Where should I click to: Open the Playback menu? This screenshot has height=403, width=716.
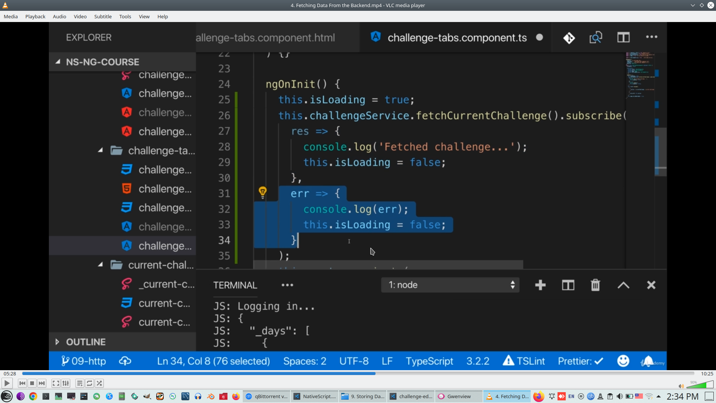(x=35, y=16)
